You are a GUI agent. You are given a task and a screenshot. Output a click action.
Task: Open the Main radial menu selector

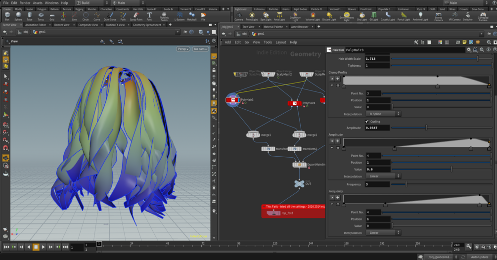pos(128,3)
